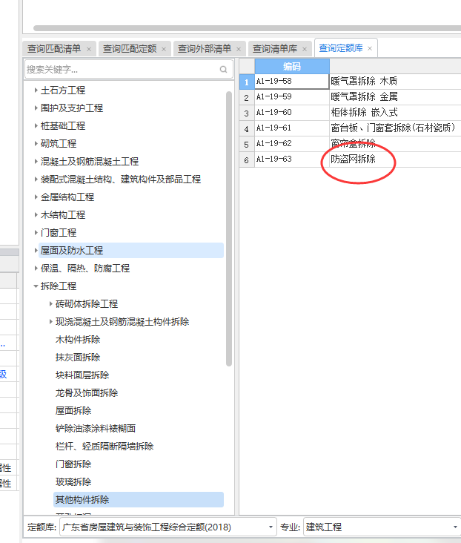Image resolution: width=461 pixels, height=543 pixels.
Task: Expand the 金属结构工程 node arrow
Action: pyautogui.click(x=36, y=197)
